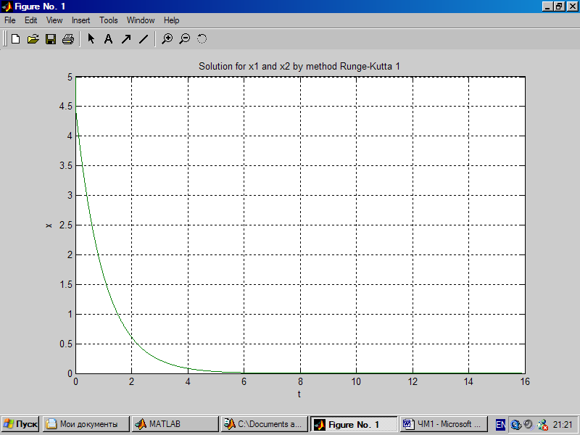Open the Insert menu
This screenshot has height=435, width=580.
pyautogui.click(x=80, y=20)
